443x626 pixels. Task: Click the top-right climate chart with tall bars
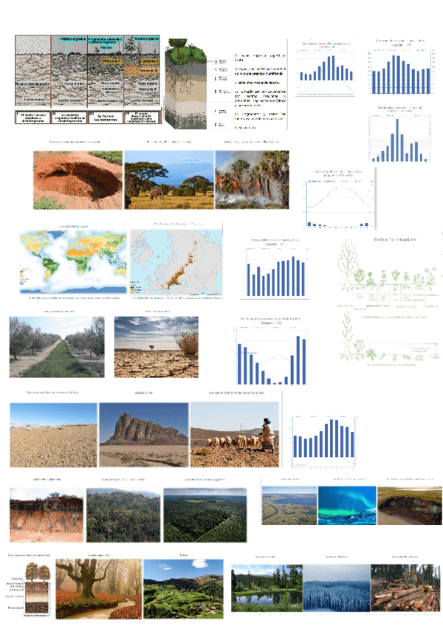(x=400, y=67)
